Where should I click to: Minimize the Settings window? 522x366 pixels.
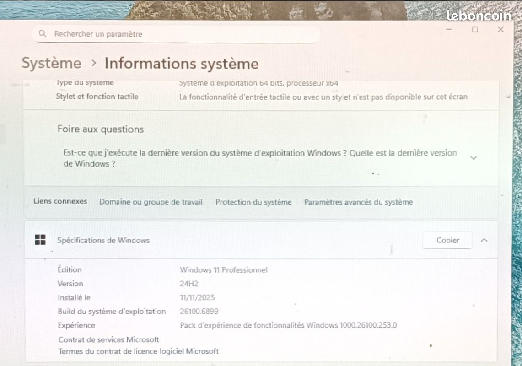tap(449, 29)
